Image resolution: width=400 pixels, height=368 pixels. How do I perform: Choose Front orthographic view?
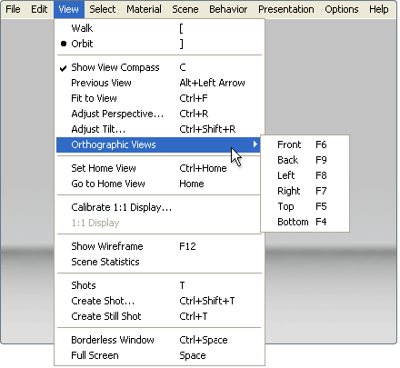click(305, 144)
